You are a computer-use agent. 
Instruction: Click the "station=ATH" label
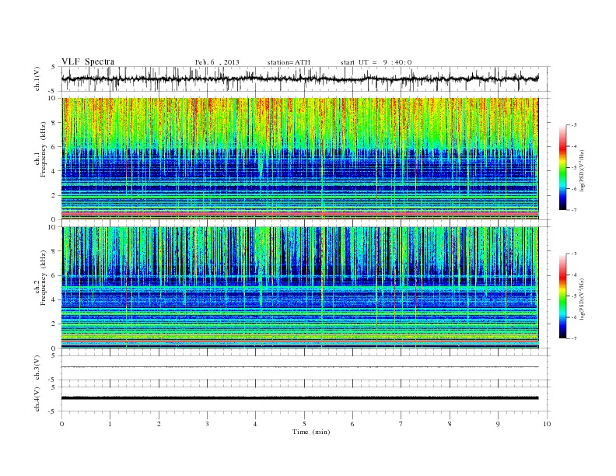click(289, 62)
